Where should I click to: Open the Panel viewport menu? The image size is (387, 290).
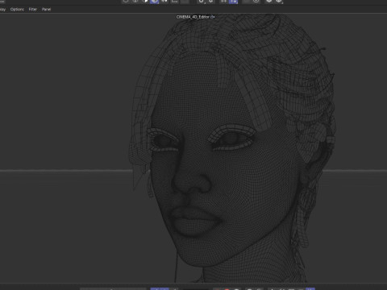click(x=46, y=10)
